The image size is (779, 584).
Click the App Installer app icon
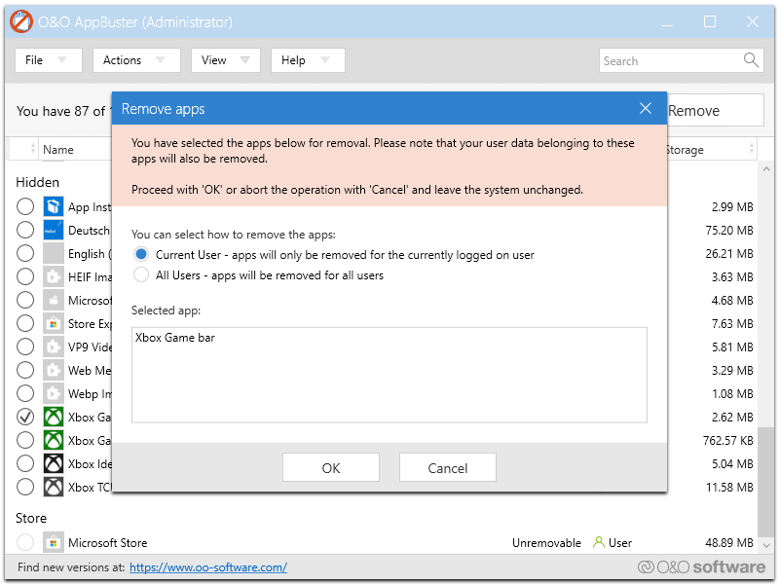pos(54,206)
